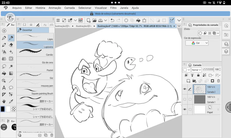
Task: Toggle the lock layer icon
Action: (198, 75)
